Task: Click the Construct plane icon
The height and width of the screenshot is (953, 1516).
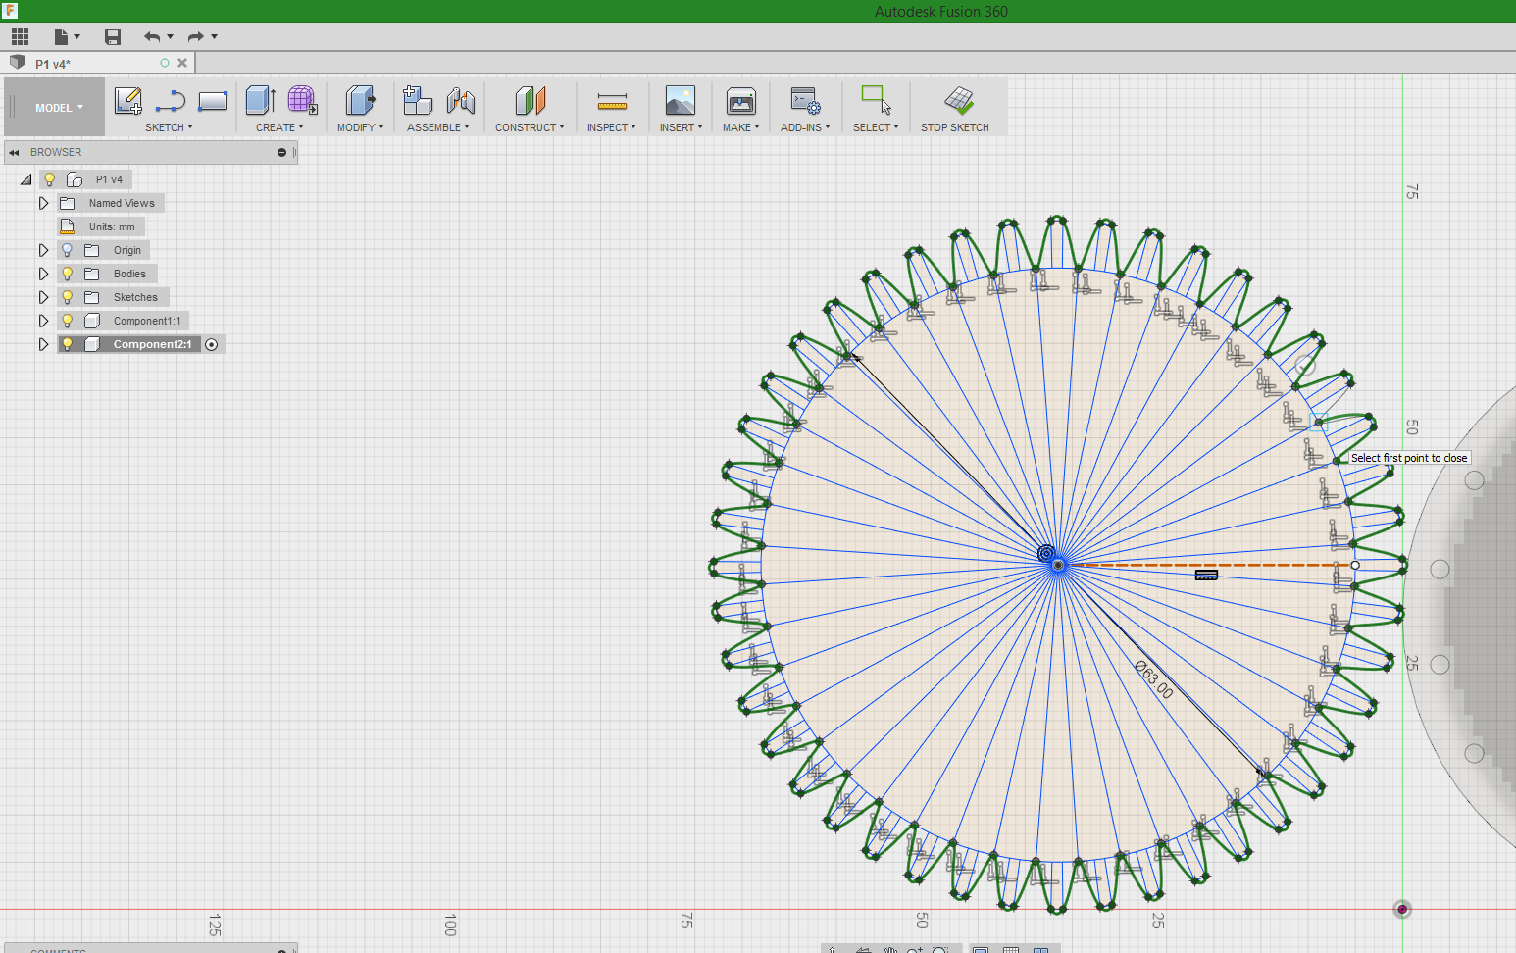Action: pos(530,100)
